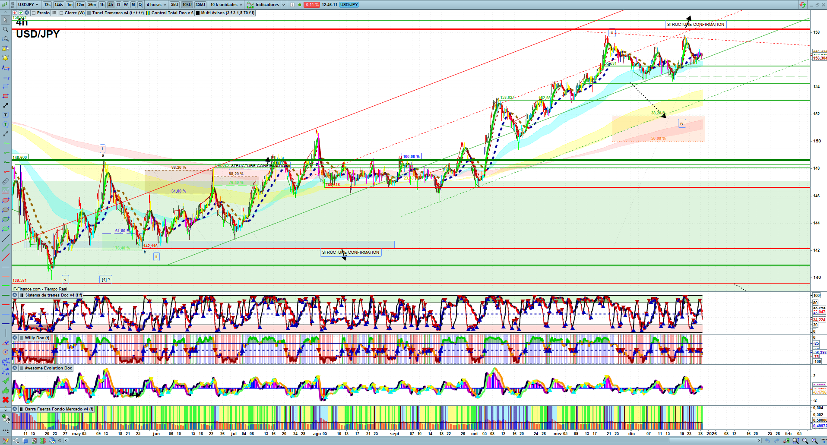The width and height of the screenshot is (827, 445).
Task: Click the zoom out magnifier icon
Action: (805, 441)
